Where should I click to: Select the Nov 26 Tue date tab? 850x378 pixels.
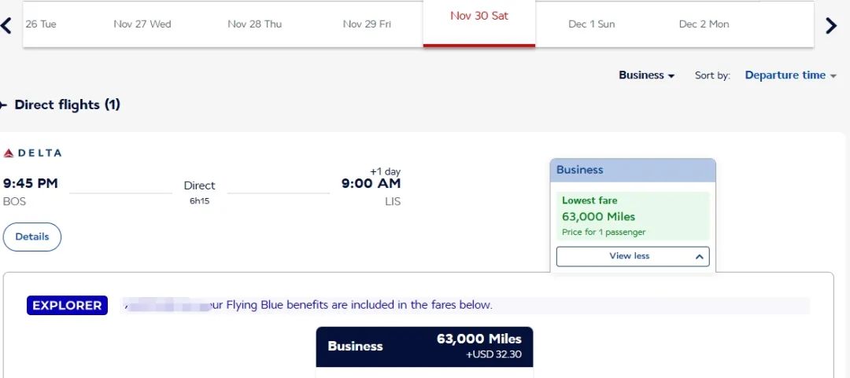41,24
